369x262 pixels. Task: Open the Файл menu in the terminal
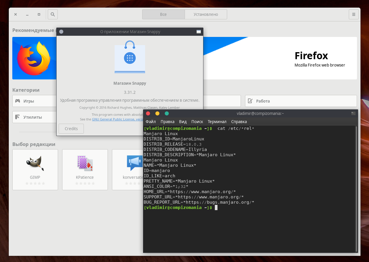click(x=150, y=121)
